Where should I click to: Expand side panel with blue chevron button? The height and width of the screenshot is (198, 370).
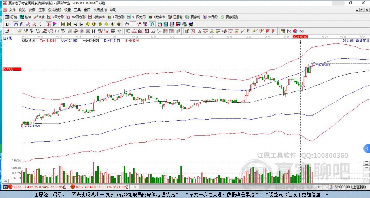point(367,149)
